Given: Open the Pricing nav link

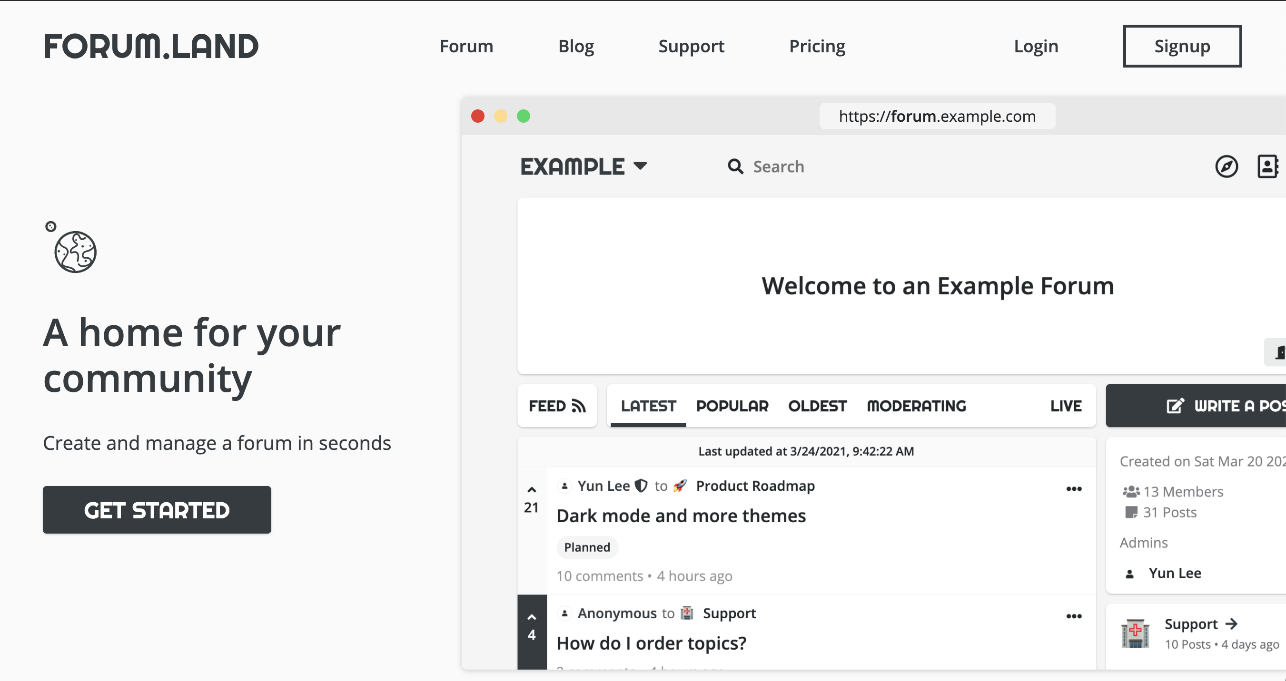Looking at the screenshot, I should [x=817, y=46].
